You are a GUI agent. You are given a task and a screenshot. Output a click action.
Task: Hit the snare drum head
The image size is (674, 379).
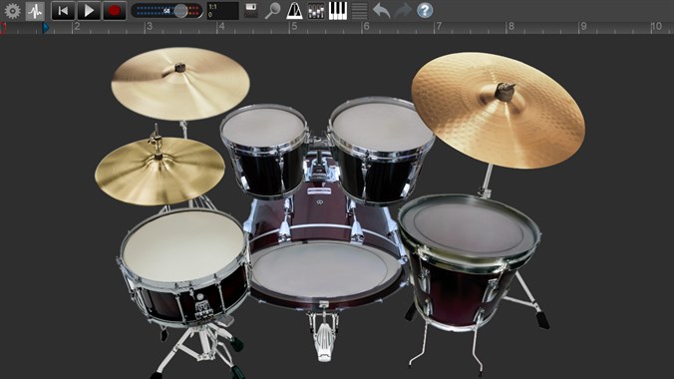pos(183,246)
